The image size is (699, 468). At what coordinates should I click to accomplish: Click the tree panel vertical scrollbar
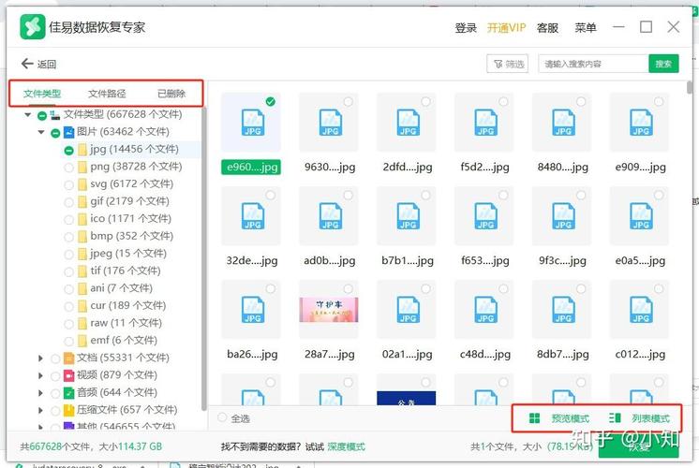pyautogui.click(x=203, y=258)
